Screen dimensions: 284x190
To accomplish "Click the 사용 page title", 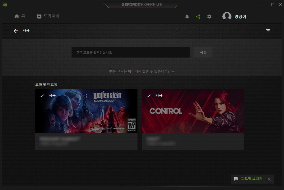I will point(26,30).
